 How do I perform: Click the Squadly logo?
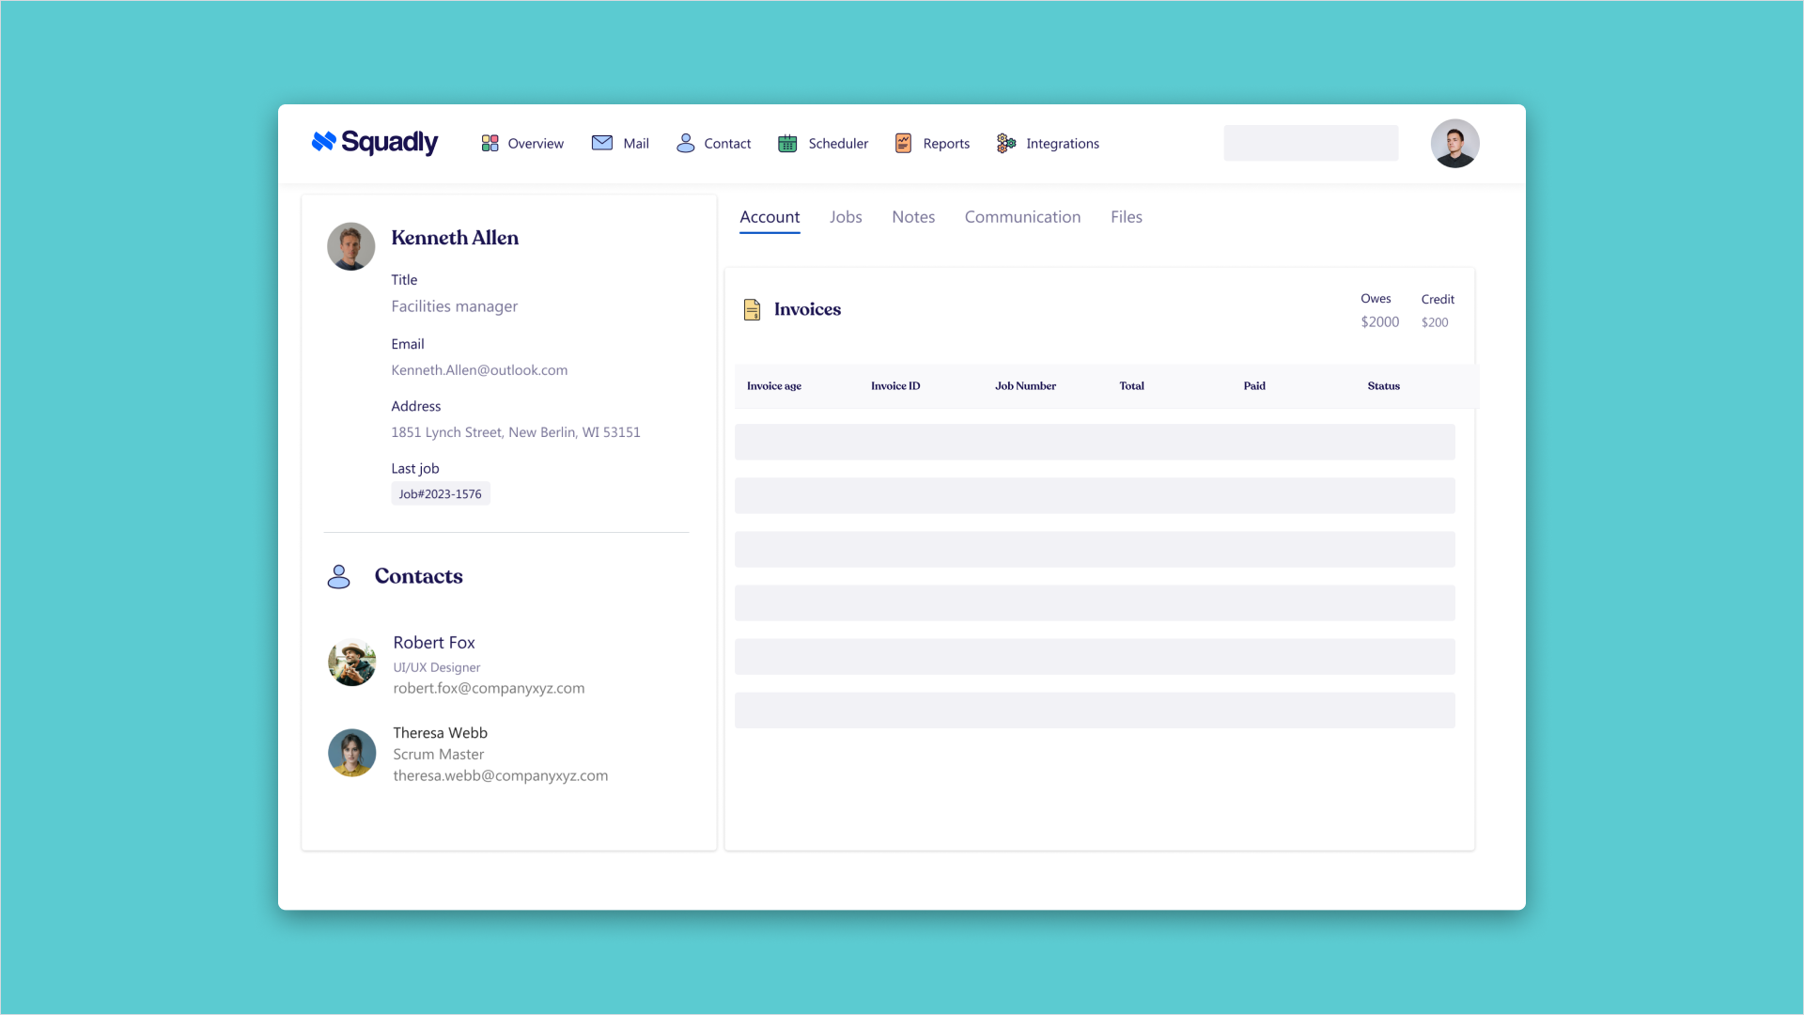click(x=374, y=142)
